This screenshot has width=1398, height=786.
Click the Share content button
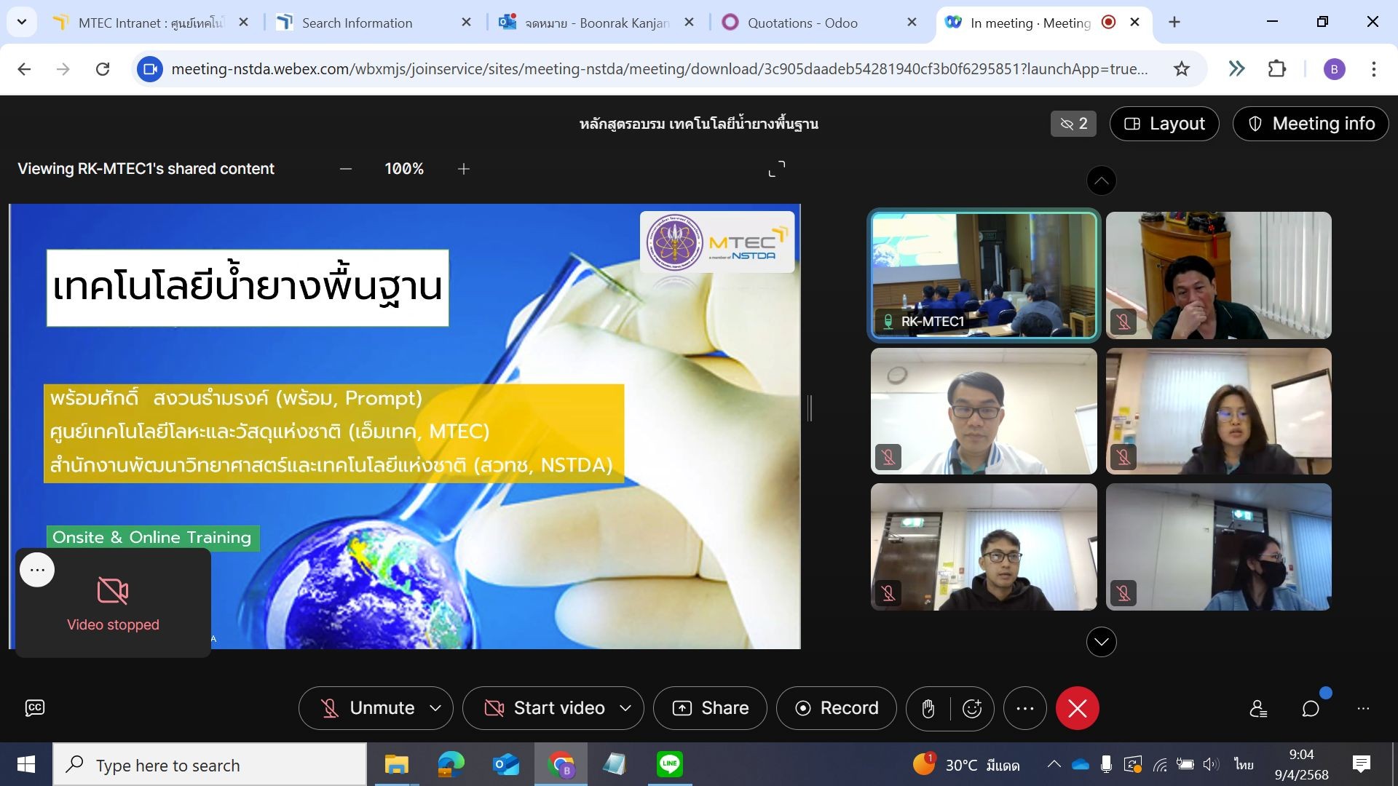[x=710, y=708]
